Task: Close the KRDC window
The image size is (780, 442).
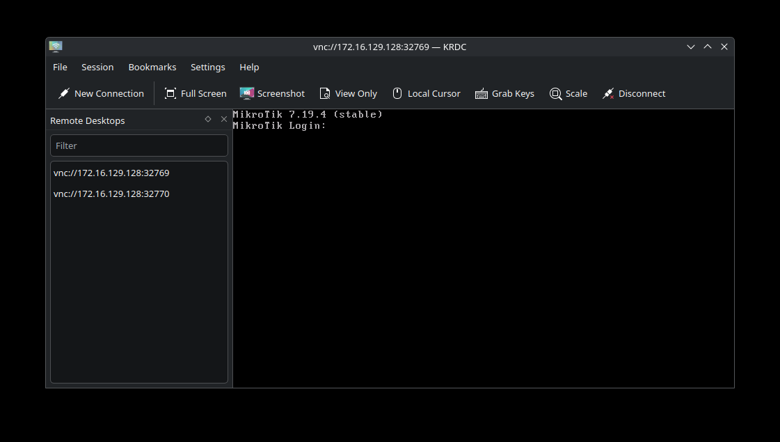Action: click(x=724, y=47)
